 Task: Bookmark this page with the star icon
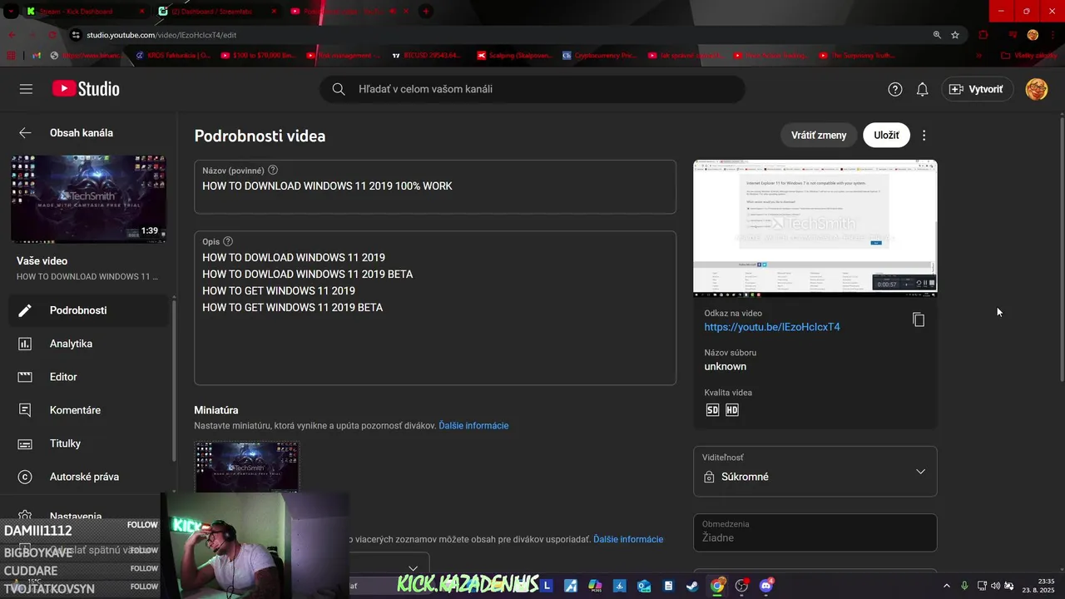click(955, 35)
